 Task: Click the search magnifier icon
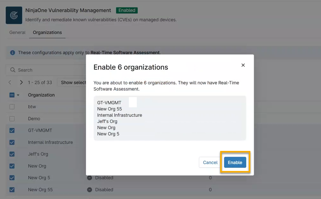[13, 70]
